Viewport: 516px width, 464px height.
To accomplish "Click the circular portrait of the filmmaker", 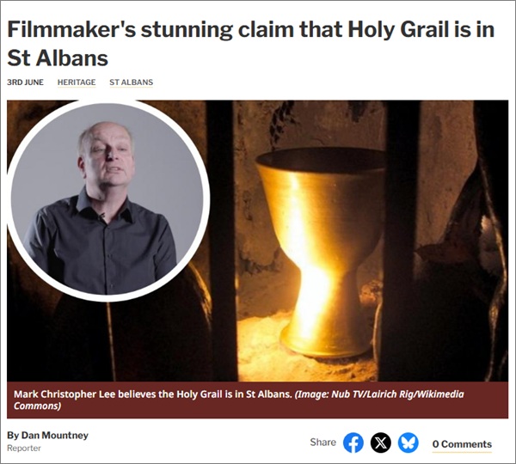I will 108,200.
